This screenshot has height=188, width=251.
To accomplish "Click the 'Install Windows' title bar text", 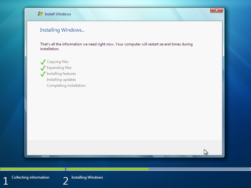I will pyautogui.click(x=58, y=14).
